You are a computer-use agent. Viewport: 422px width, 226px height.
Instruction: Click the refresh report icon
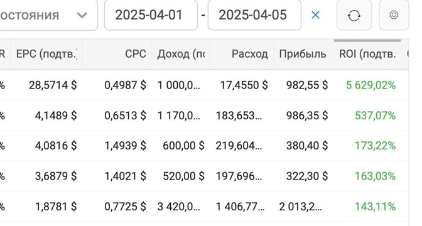tap(354, 15)
